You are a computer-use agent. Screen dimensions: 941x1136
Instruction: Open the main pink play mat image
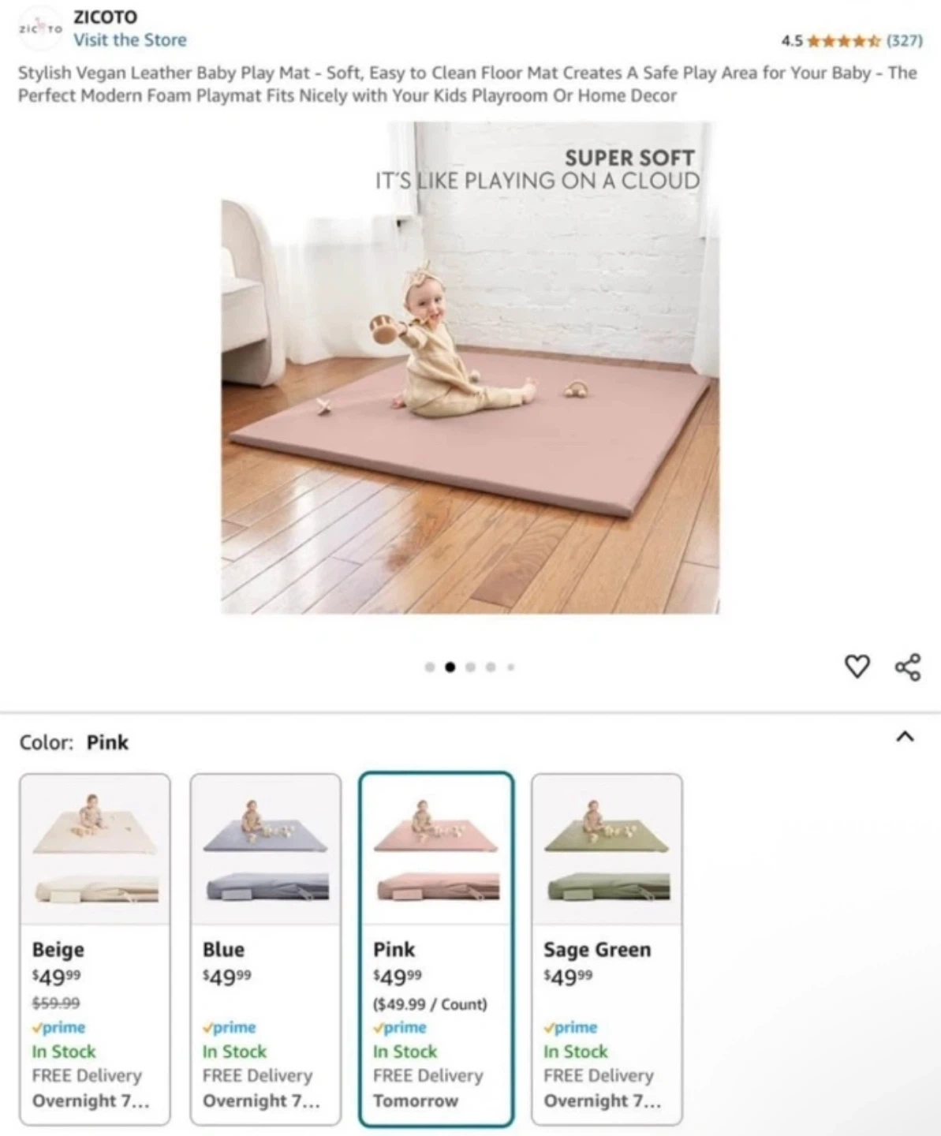pyautogui.click(x=470, y=367)
